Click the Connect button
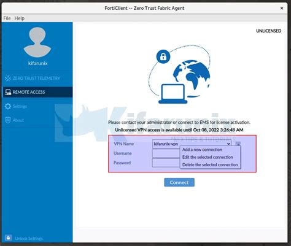This screenshot has height=246, width=291. [x=179, y=182]
